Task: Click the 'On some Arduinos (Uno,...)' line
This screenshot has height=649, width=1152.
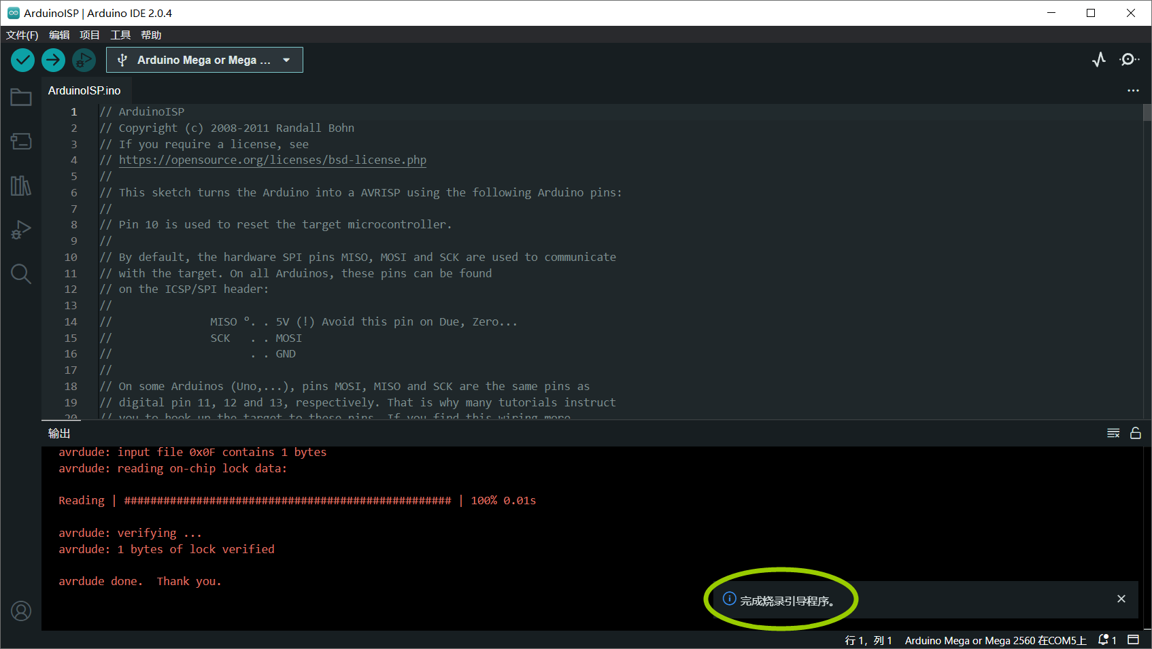Action: coord(345,387)
